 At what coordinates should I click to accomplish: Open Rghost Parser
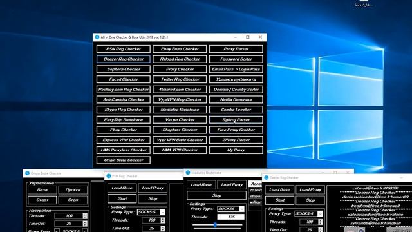point(236,120)
